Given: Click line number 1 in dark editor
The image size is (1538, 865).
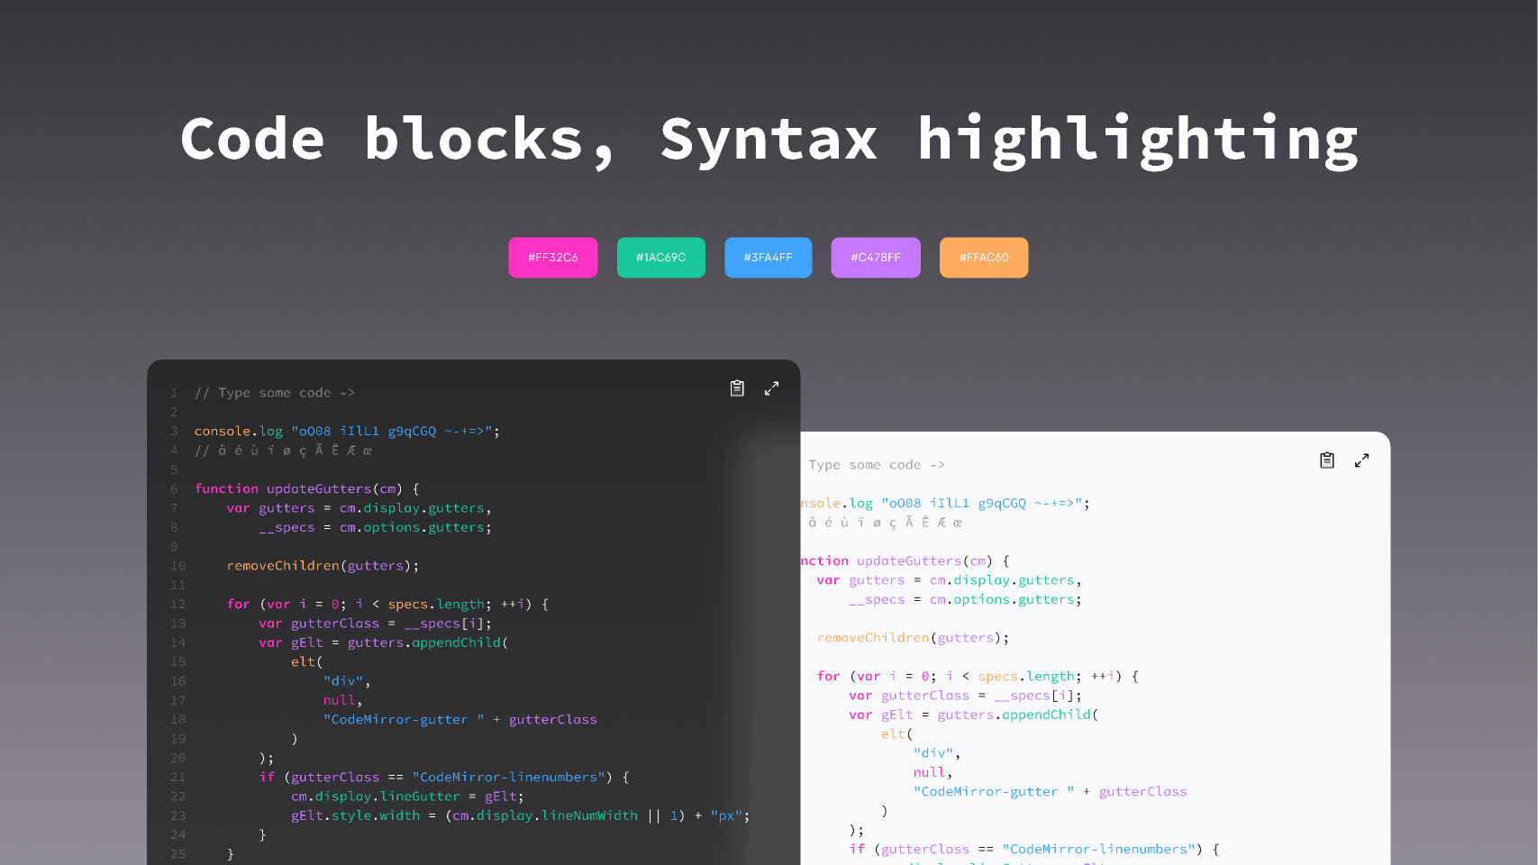Looking at the screenshot, I should tap(174, 393).
